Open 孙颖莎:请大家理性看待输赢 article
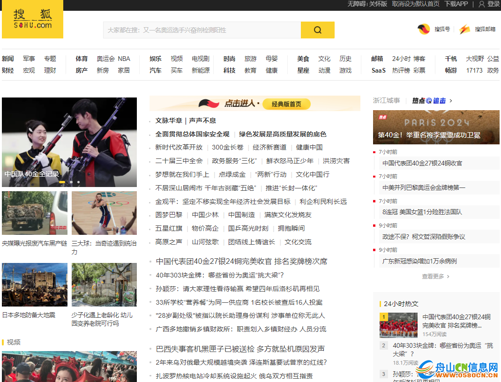Image resolution: width=501 pixels, height=382 pixels. 238,289
